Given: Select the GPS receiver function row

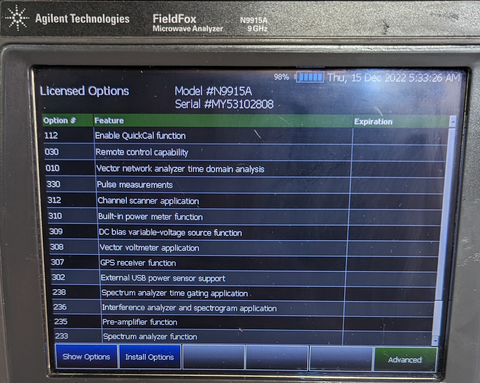Looking at the screenshot, I should (x=138, y=263).
